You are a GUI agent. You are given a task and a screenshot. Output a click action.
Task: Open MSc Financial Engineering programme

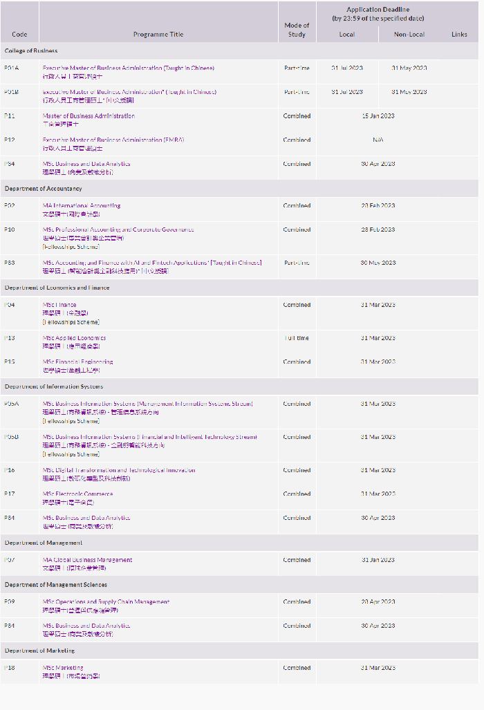pos(78,362)
